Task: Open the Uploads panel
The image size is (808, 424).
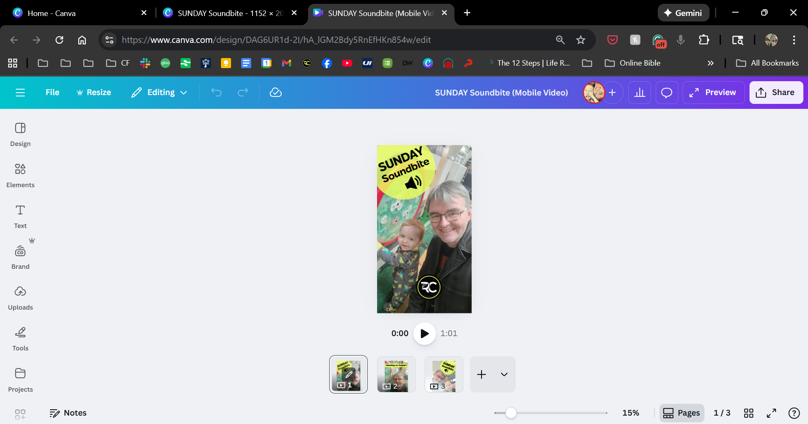Action: point(20,297)
